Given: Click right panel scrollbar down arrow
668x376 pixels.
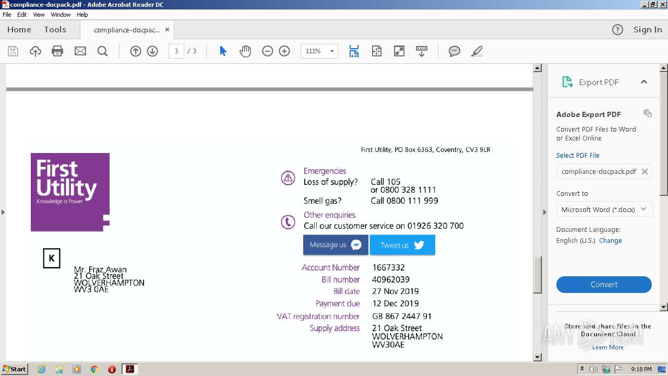Looking at the screenshot, I should [x=664, y=307].
